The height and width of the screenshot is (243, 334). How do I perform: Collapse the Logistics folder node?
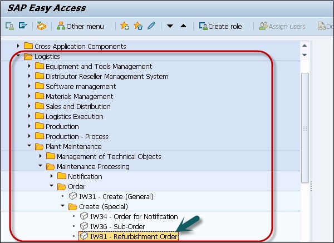click(18, 57)
